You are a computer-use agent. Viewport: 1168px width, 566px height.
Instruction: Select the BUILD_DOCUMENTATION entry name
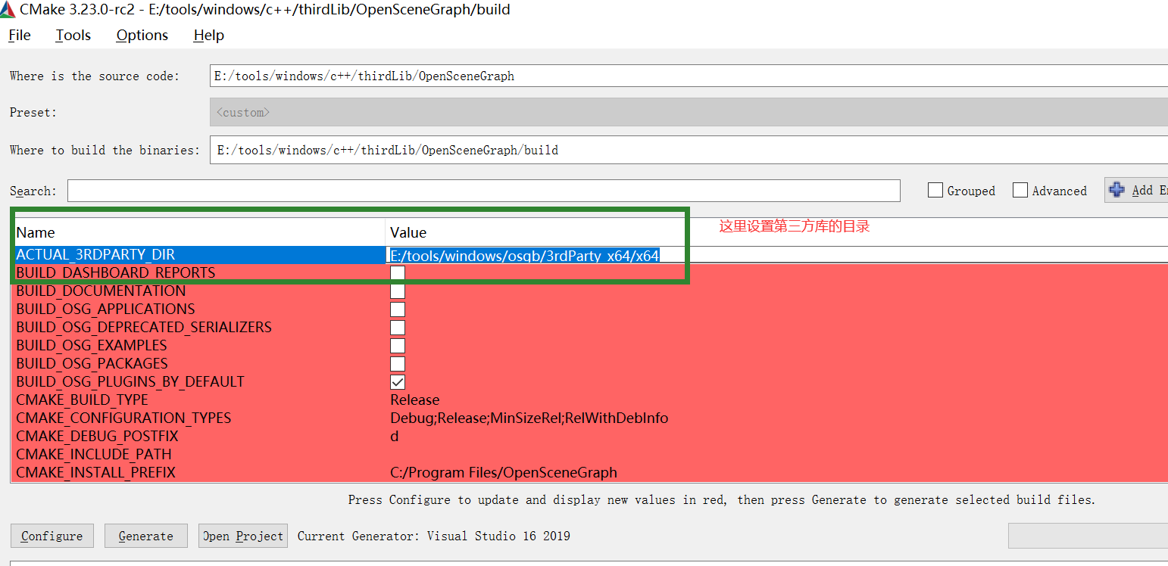[x=101, y=291]
